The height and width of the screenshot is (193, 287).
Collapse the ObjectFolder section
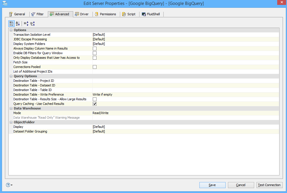coord(11,122)
